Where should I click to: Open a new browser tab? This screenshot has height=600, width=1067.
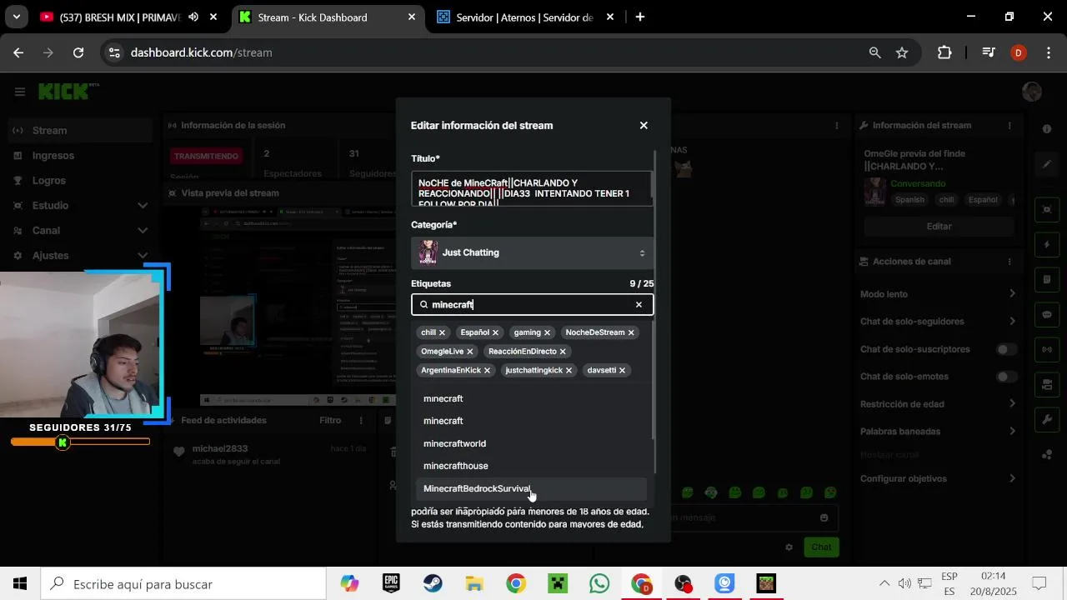[640, 17]
